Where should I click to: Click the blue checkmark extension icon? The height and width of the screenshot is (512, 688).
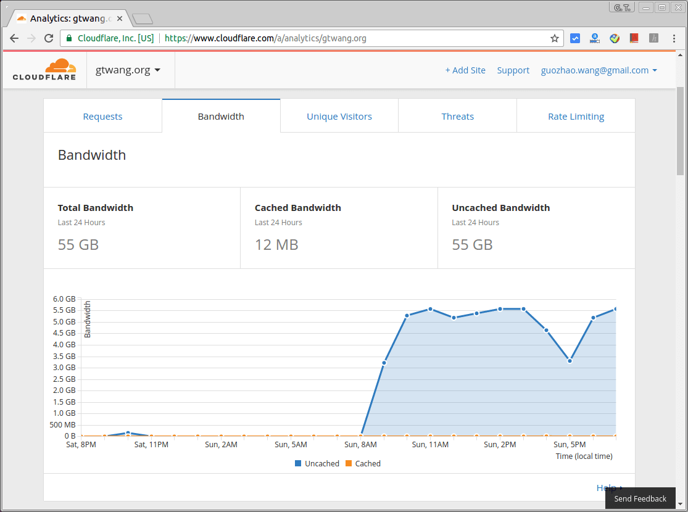[x=574, y=38]
